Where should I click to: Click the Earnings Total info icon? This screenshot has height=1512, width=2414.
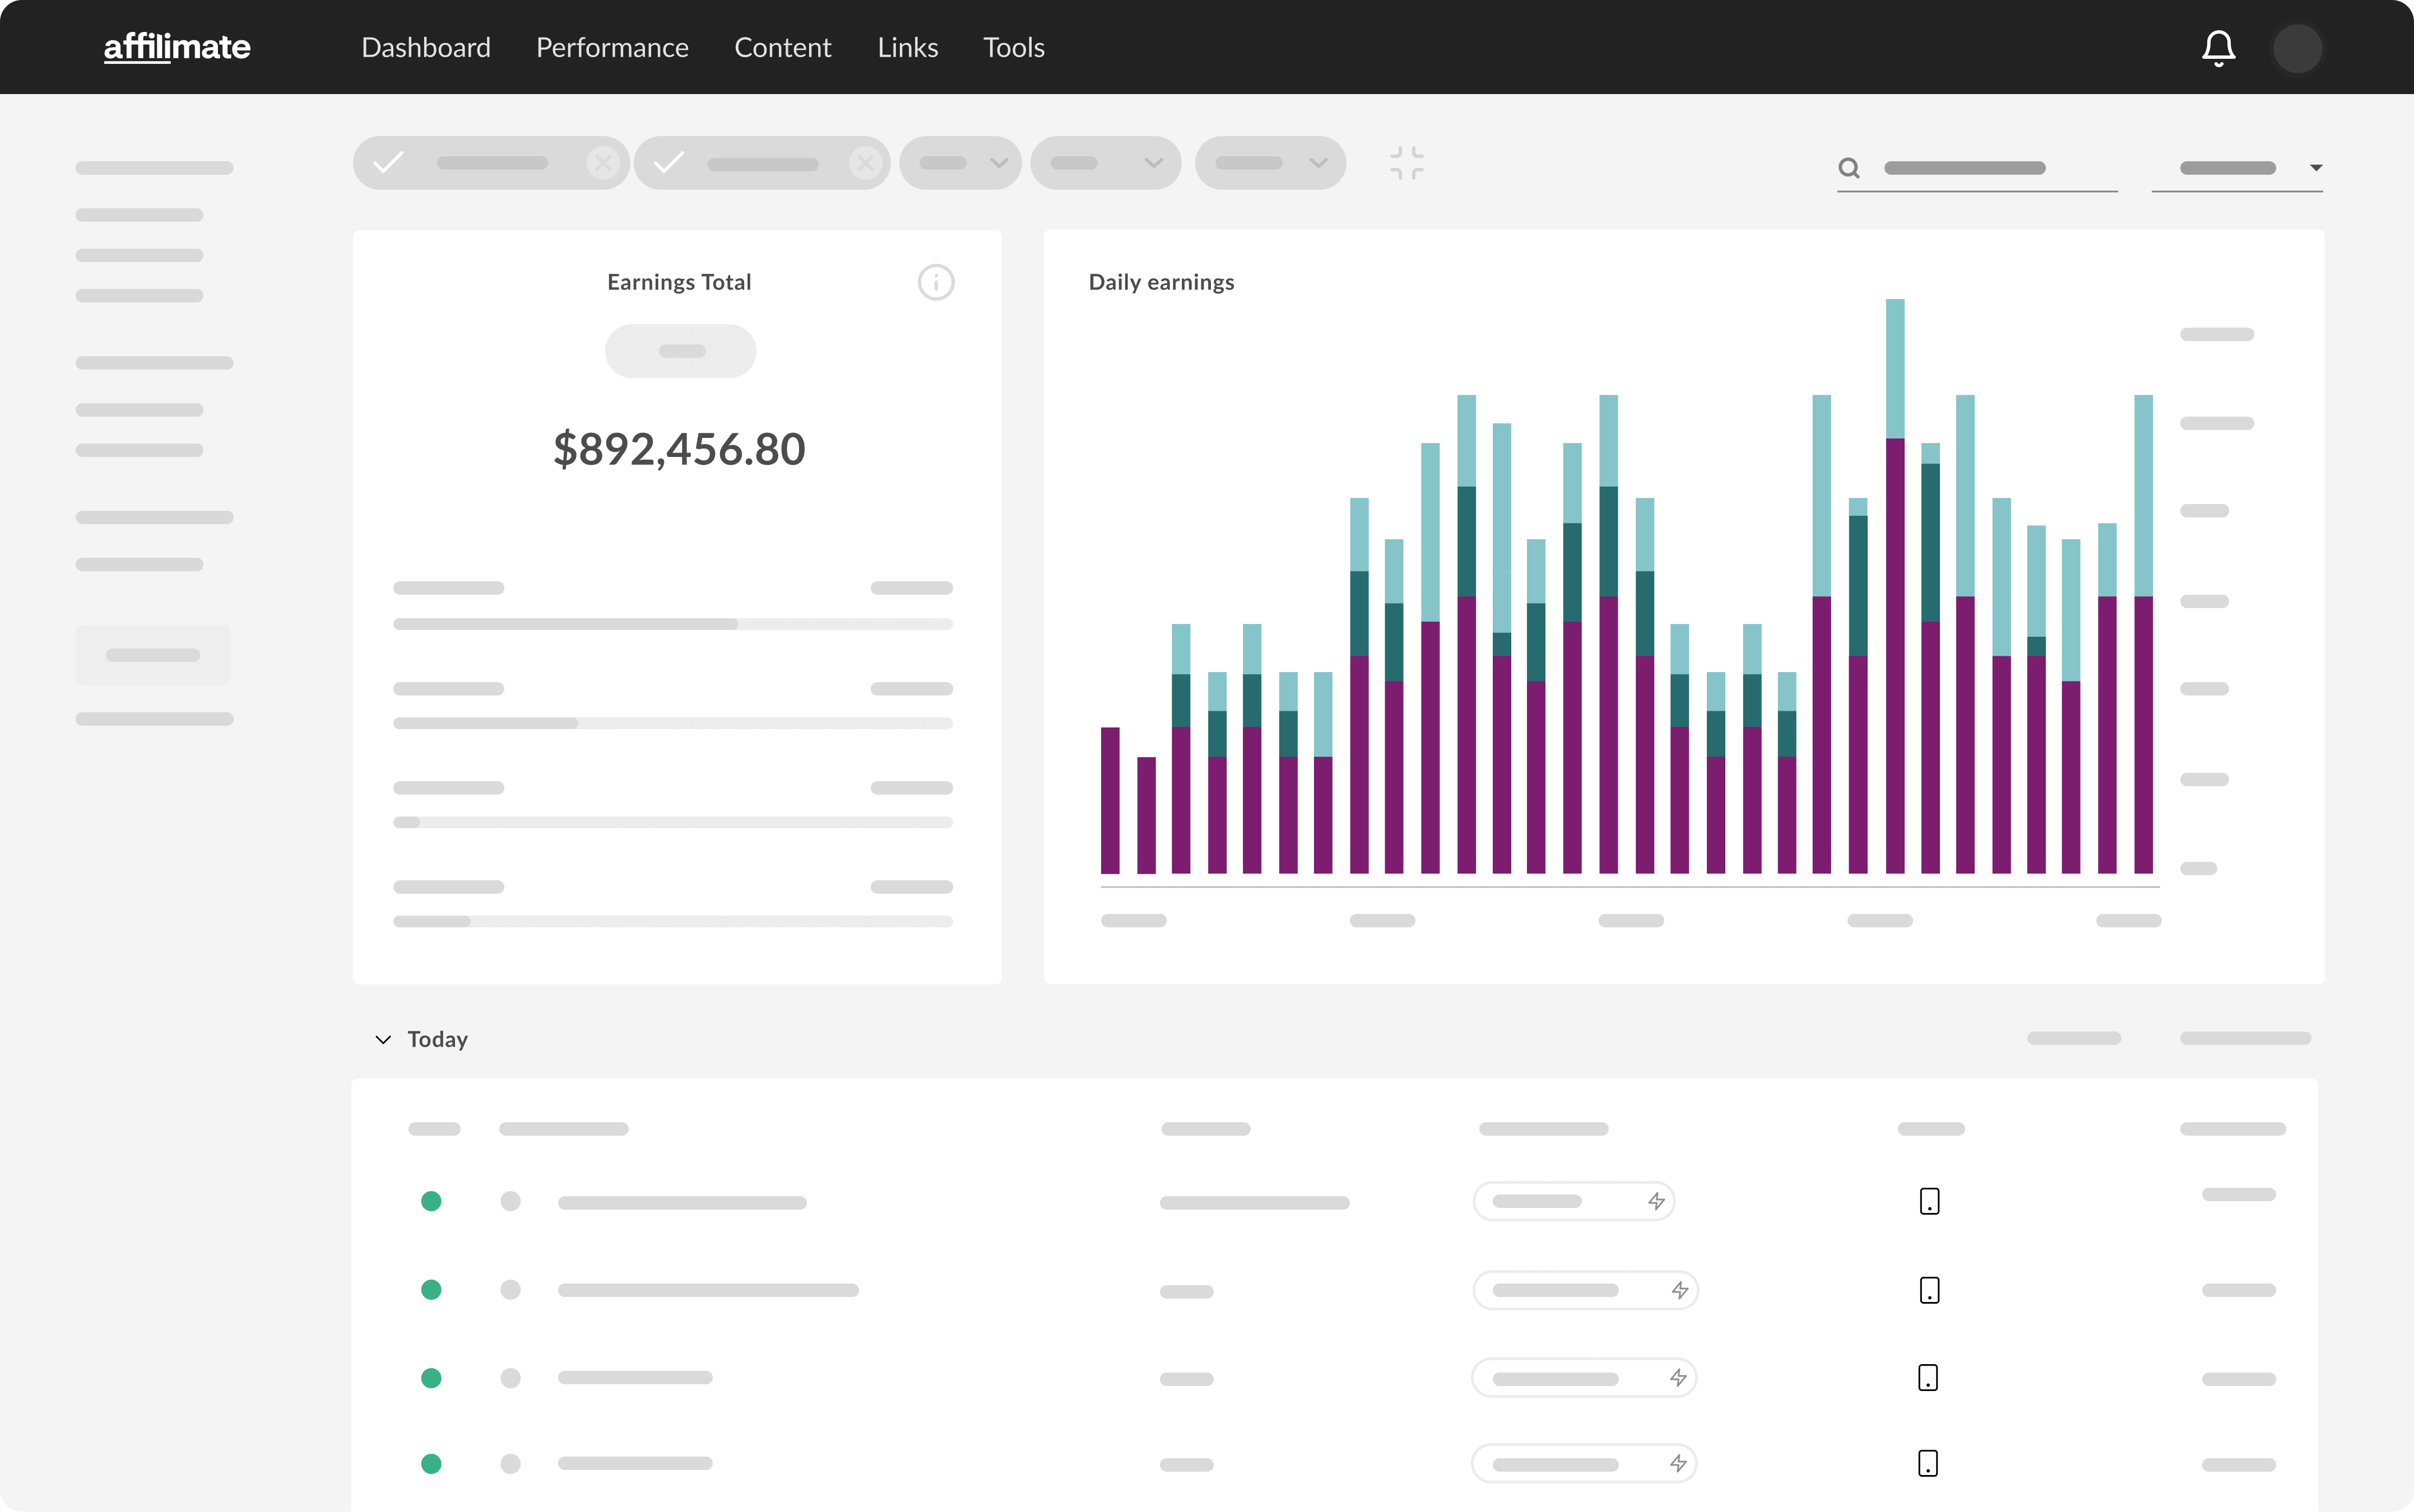(935, 282)
